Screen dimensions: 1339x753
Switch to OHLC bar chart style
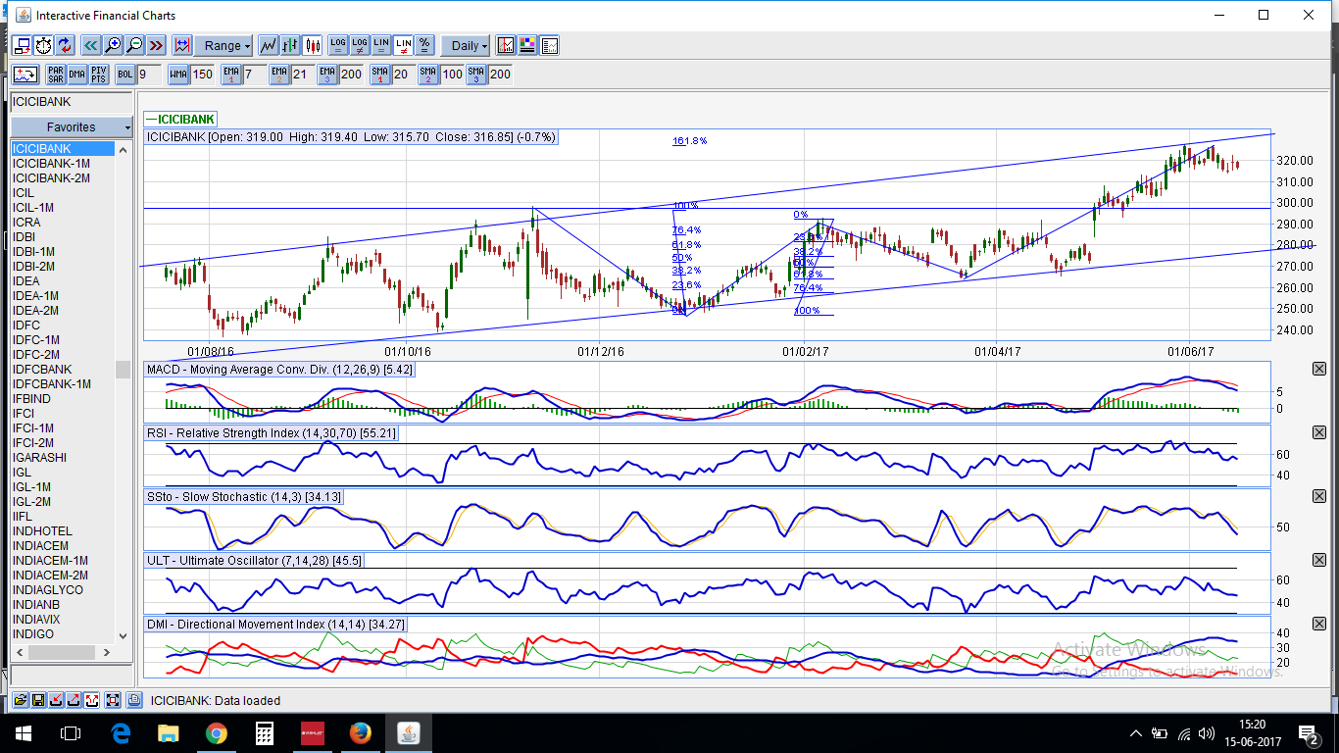pyautogui.click(x=290, y=45)
